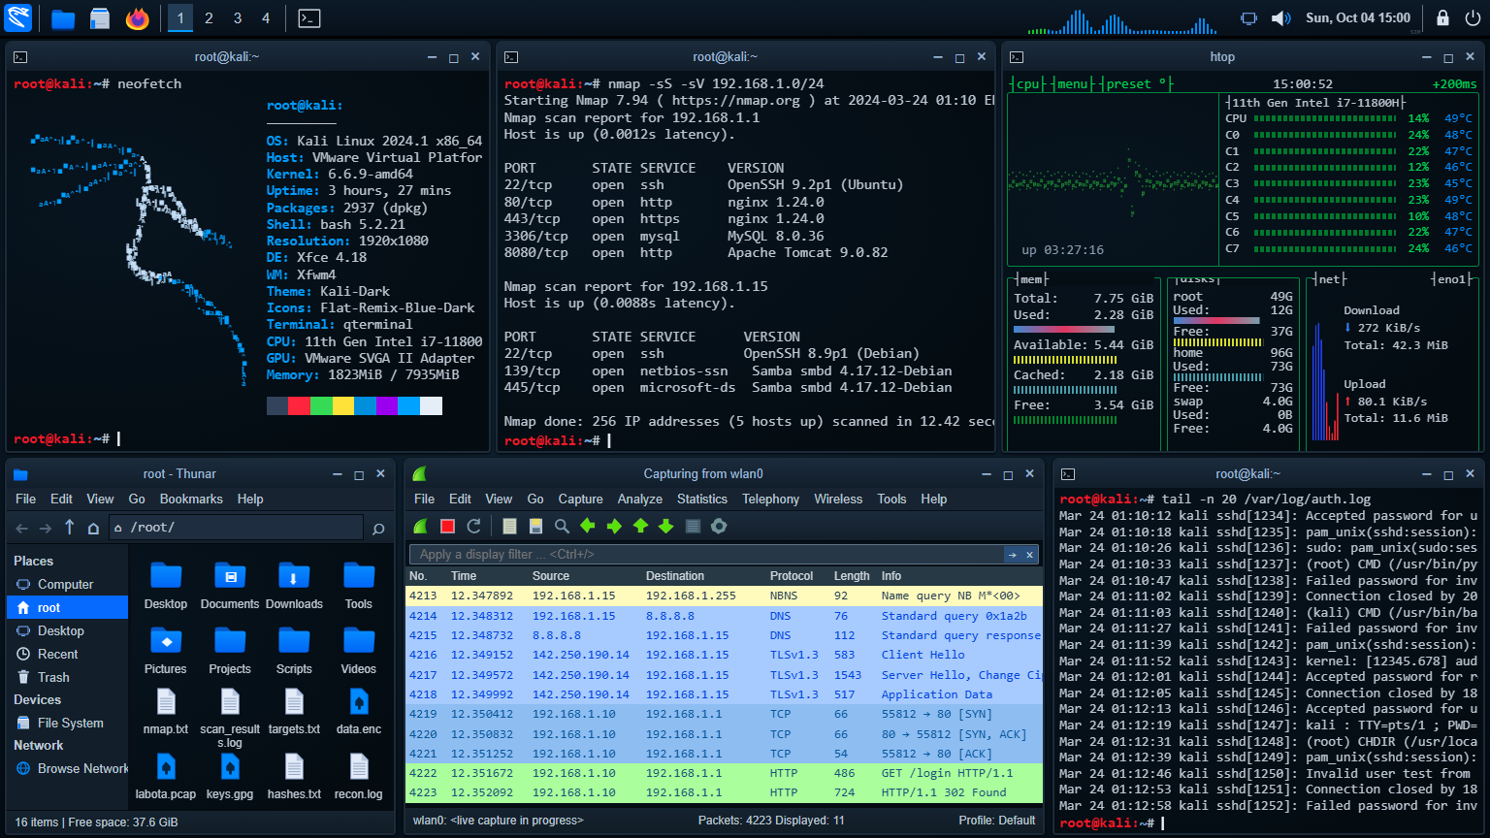1490x838 pixels.
Task: Select File System in Thunar's Devices list
Action: point(66,723)
